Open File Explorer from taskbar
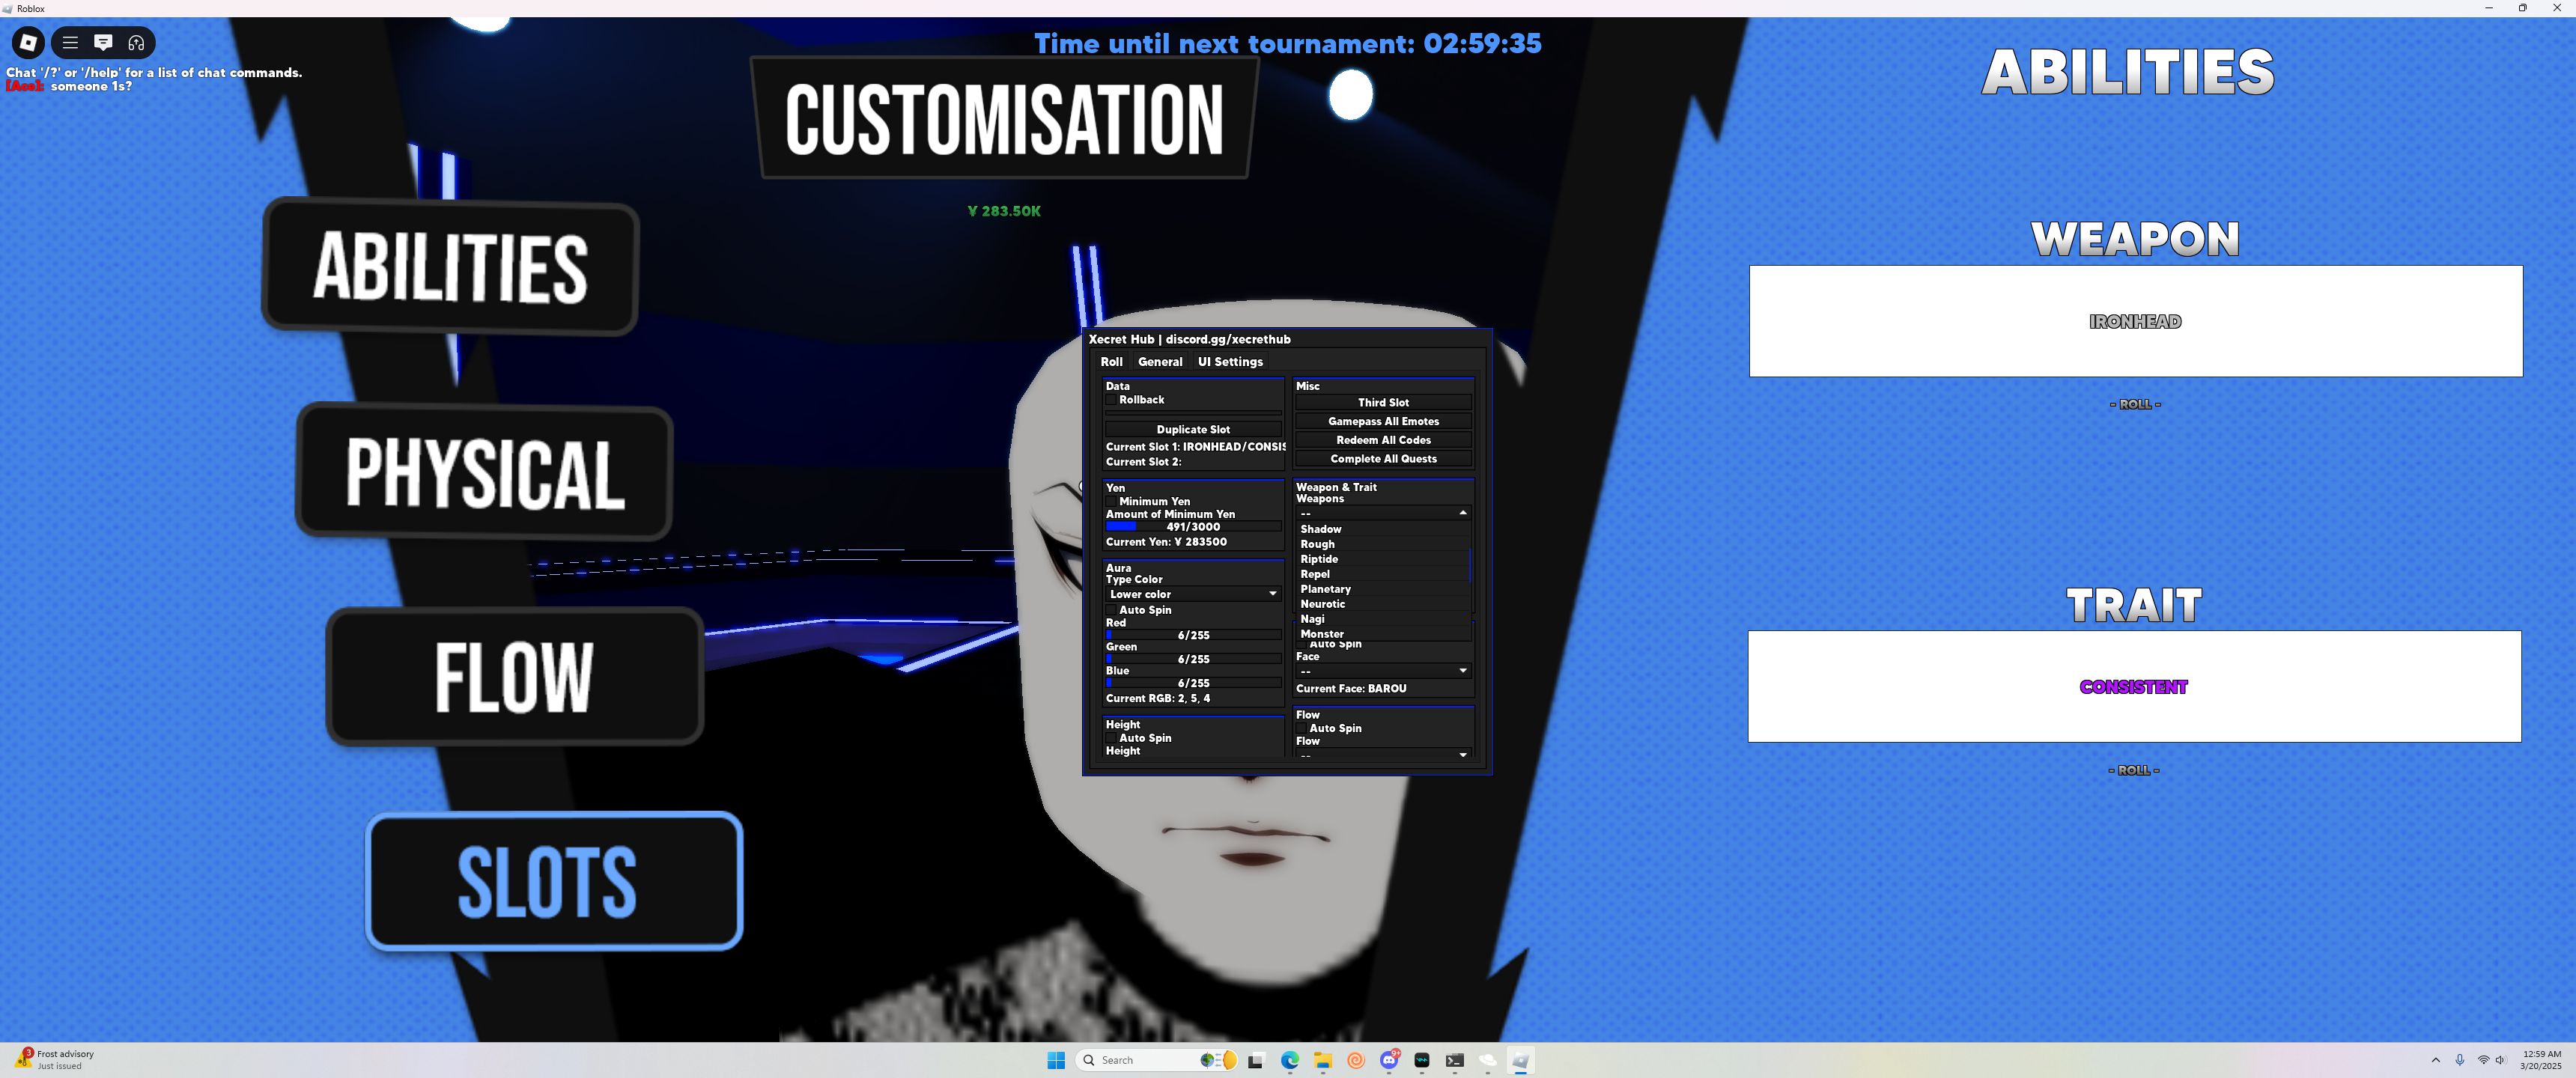The height and width of the screenshot is (1078, 2576). [x=1322, y=1060]
